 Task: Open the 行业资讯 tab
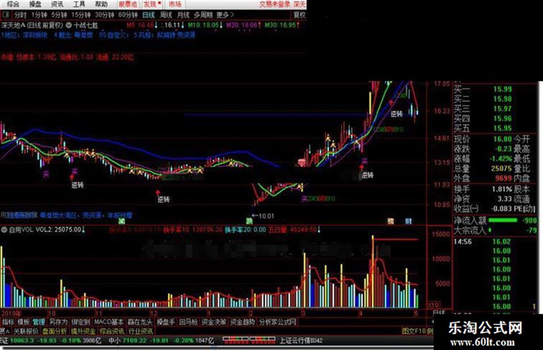(141, 331)
